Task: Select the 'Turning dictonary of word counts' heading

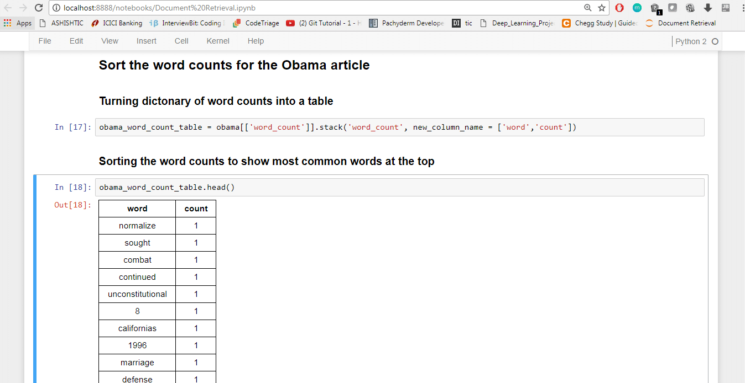Action: (x=216, y=101)
